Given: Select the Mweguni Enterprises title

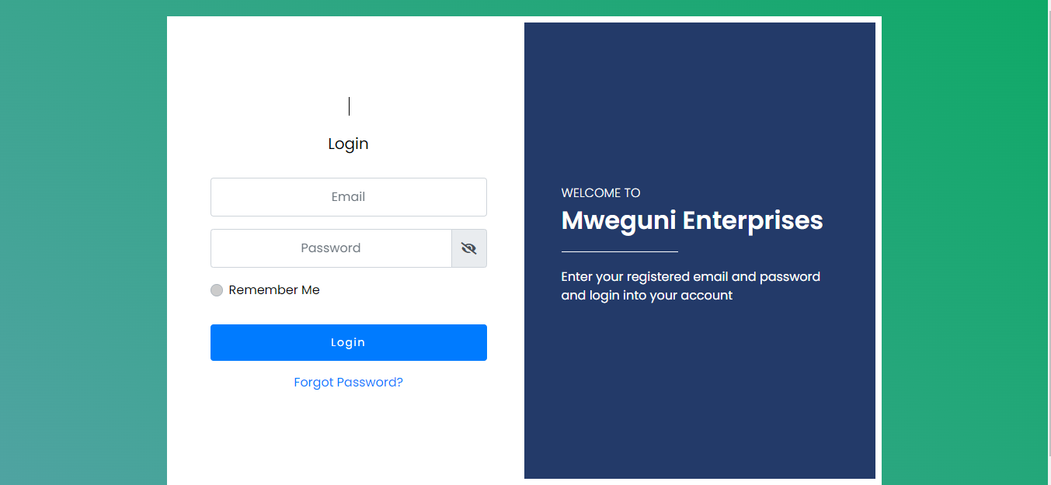Looking at the screenshot, I should tap(691, 220).
